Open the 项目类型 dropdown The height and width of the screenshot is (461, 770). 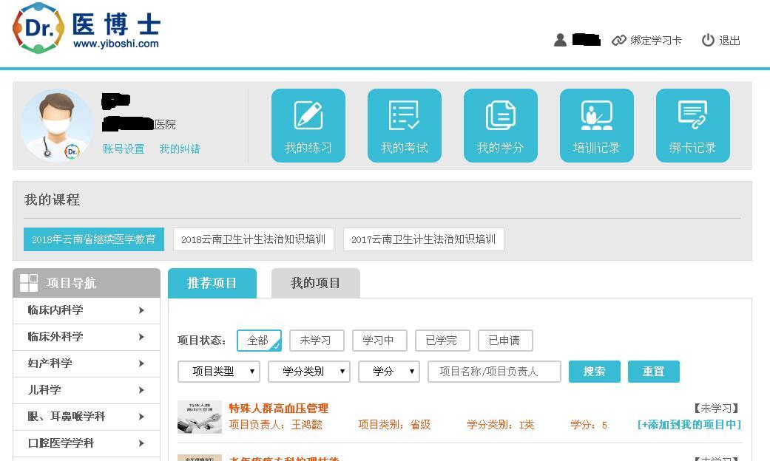point(219,372)
